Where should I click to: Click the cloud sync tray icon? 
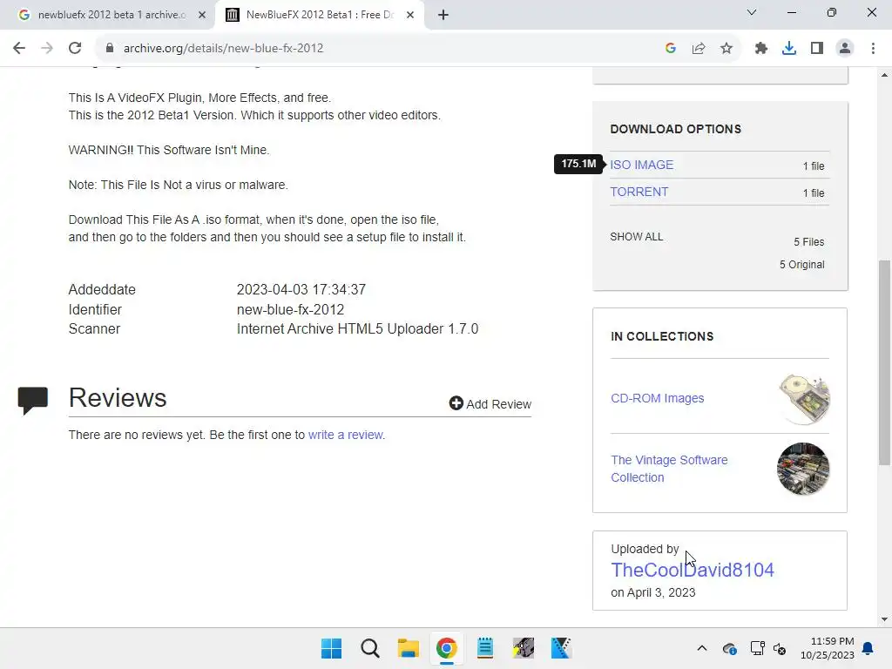pyautogui.click(x=729, y=648)
